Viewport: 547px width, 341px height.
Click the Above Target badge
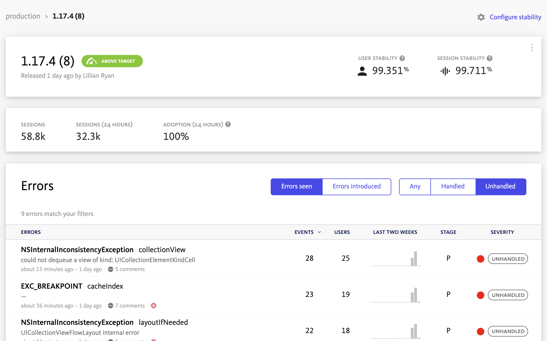click(112, 61)
